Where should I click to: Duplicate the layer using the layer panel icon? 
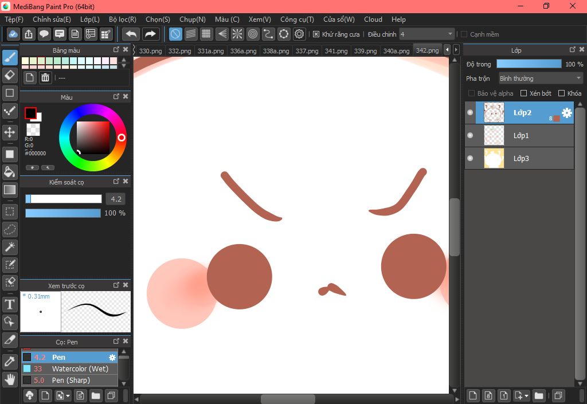click(558, 395)
